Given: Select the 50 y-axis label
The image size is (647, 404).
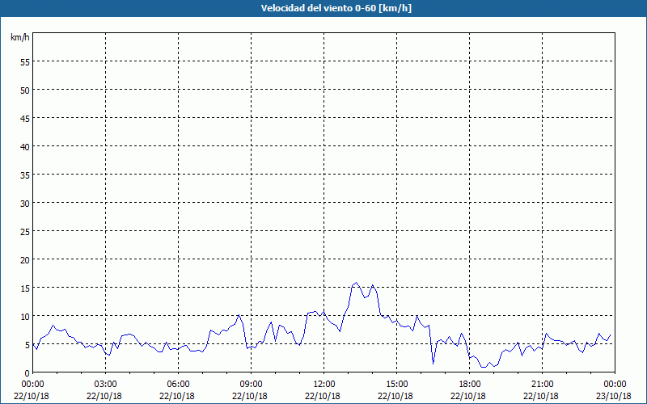Looking at the screenshot, I should click(x=25, y=90).
